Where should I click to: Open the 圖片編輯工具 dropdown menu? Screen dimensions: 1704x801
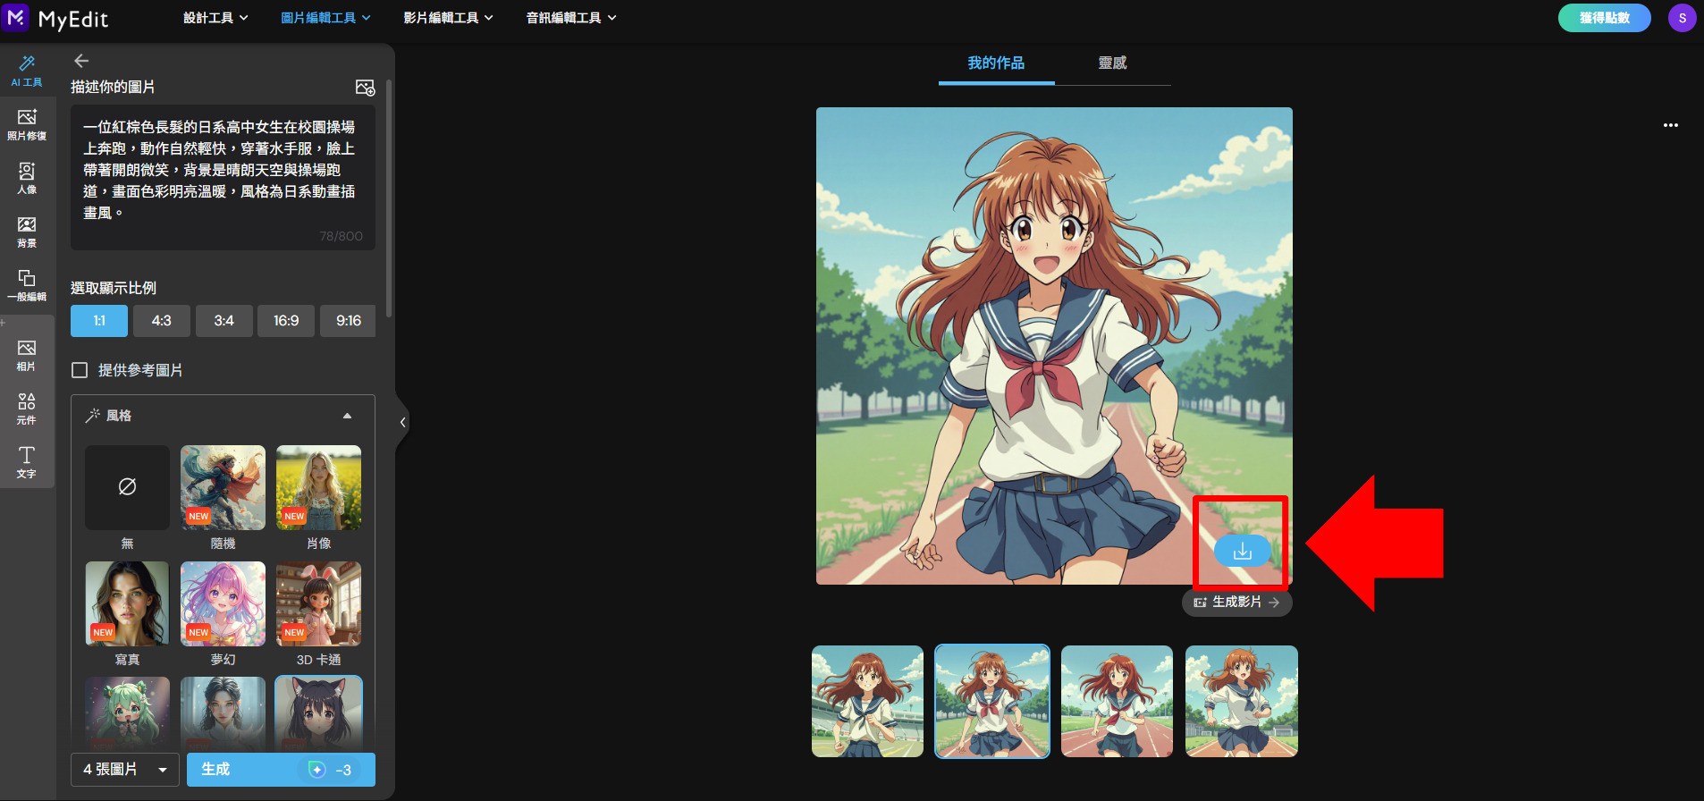point(325,18)
